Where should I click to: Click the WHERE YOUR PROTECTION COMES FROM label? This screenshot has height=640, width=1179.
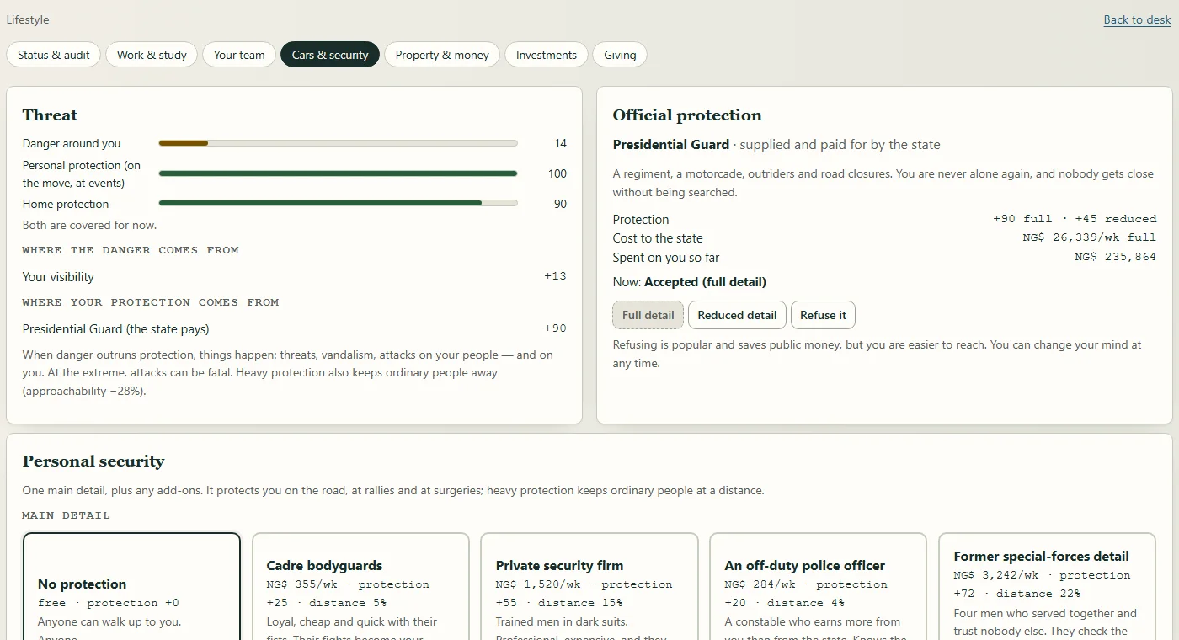pyautogui.click(x=151, y=302)
